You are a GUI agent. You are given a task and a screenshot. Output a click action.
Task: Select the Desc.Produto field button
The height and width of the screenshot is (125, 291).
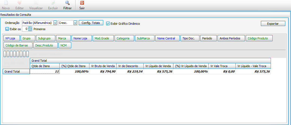tap(46, 45)
